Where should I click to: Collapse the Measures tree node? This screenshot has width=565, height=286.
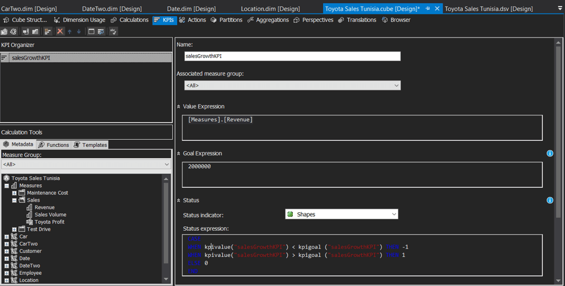pyautogui.click(x=7, y=186)
